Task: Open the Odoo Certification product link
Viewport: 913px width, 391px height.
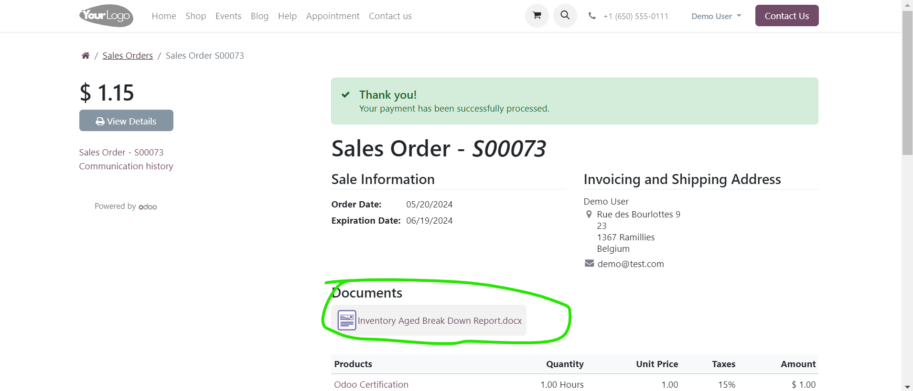Action: pos(371,384)
